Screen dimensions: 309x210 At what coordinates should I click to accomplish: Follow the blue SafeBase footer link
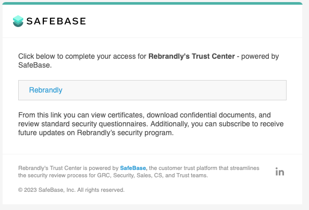pyautogui.click(x=133, y=168)
